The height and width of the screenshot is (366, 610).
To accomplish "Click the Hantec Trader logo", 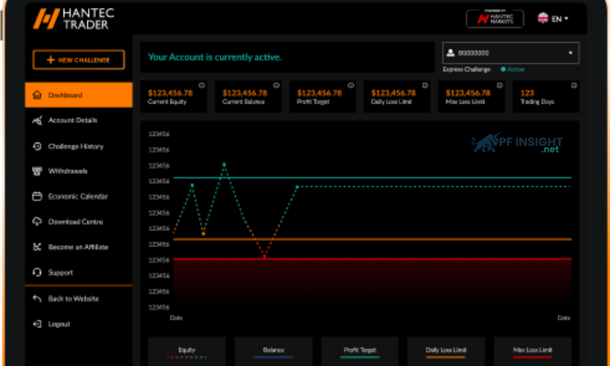I will click(x=74, y=19).
